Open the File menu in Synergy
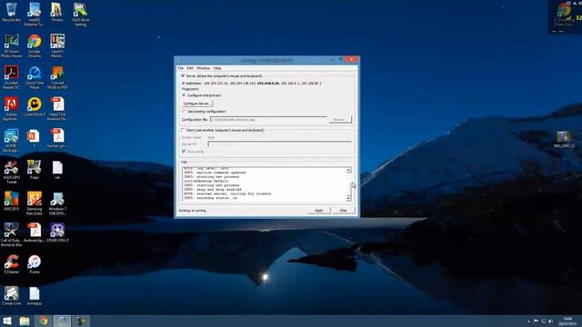This screenshot has height=327, width=582. click(x=181, y=68)
